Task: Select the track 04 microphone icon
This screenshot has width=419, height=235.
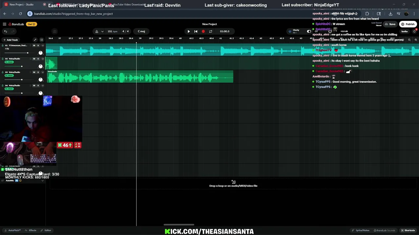Action: point(2,86)
